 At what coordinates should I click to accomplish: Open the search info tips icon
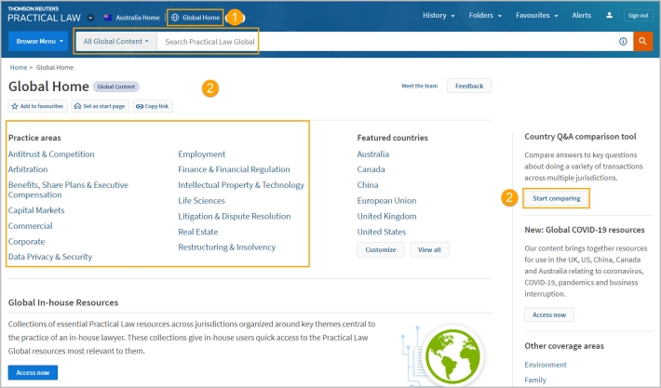(623, 41)
